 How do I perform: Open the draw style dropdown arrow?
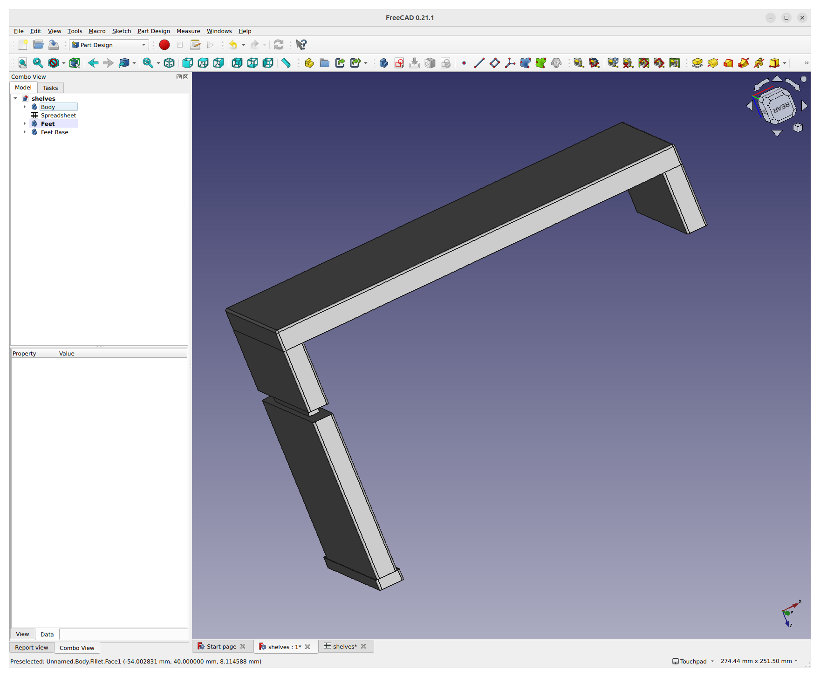[64, 63]
